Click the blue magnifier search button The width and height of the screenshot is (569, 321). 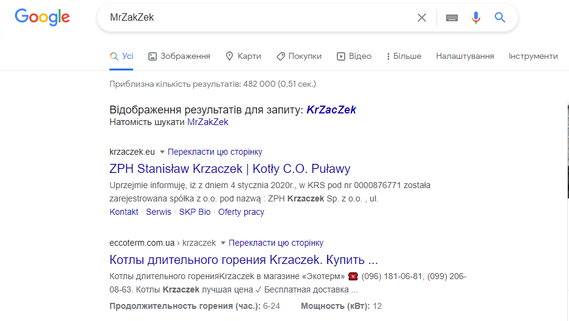coord(500,18)
